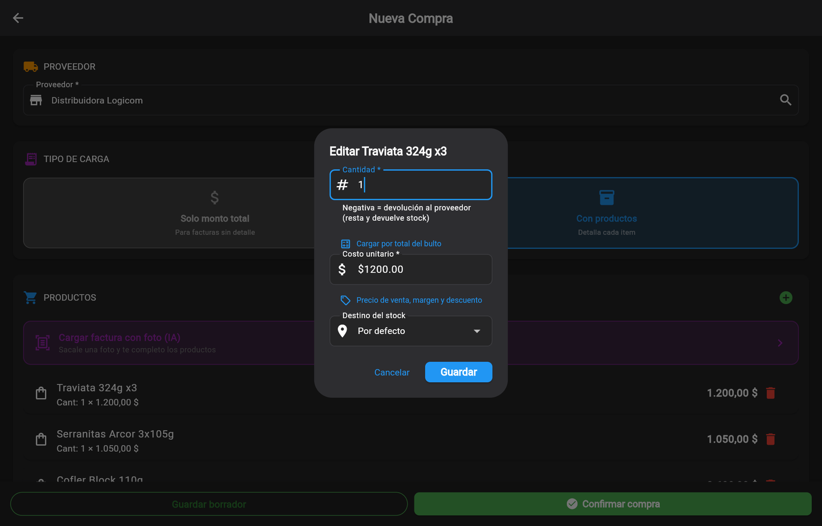Click the shopping cart Productos icon
The height and width of the screenshot is (526, 822).
(30, 298)
